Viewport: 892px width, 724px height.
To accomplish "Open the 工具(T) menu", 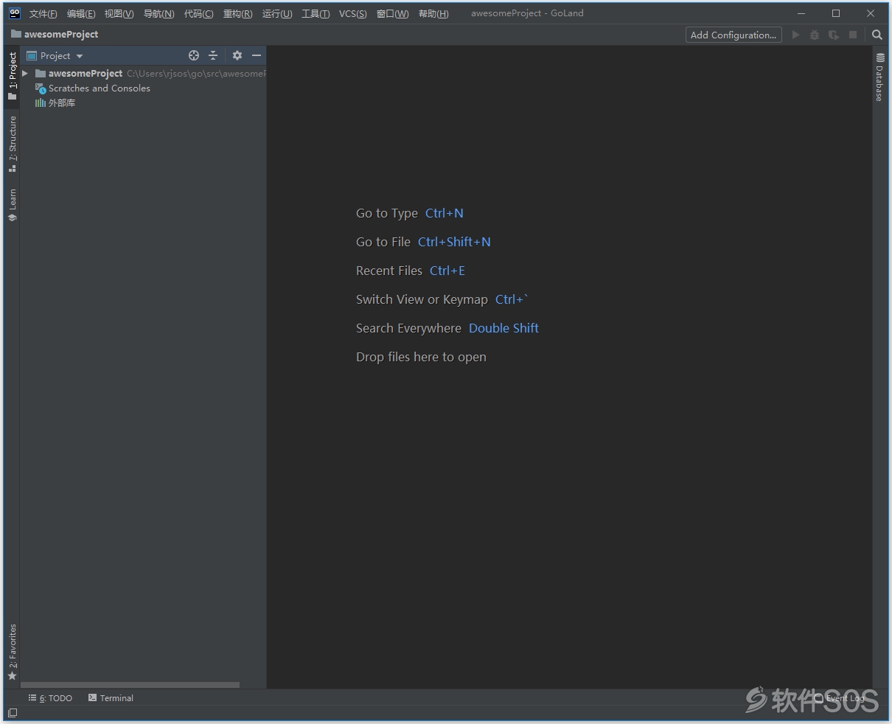I will coord(316,13).
